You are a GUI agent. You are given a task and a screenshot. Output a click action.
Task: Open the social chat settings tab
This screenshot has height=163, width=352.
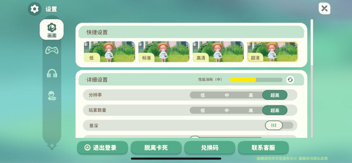[52, 96]
